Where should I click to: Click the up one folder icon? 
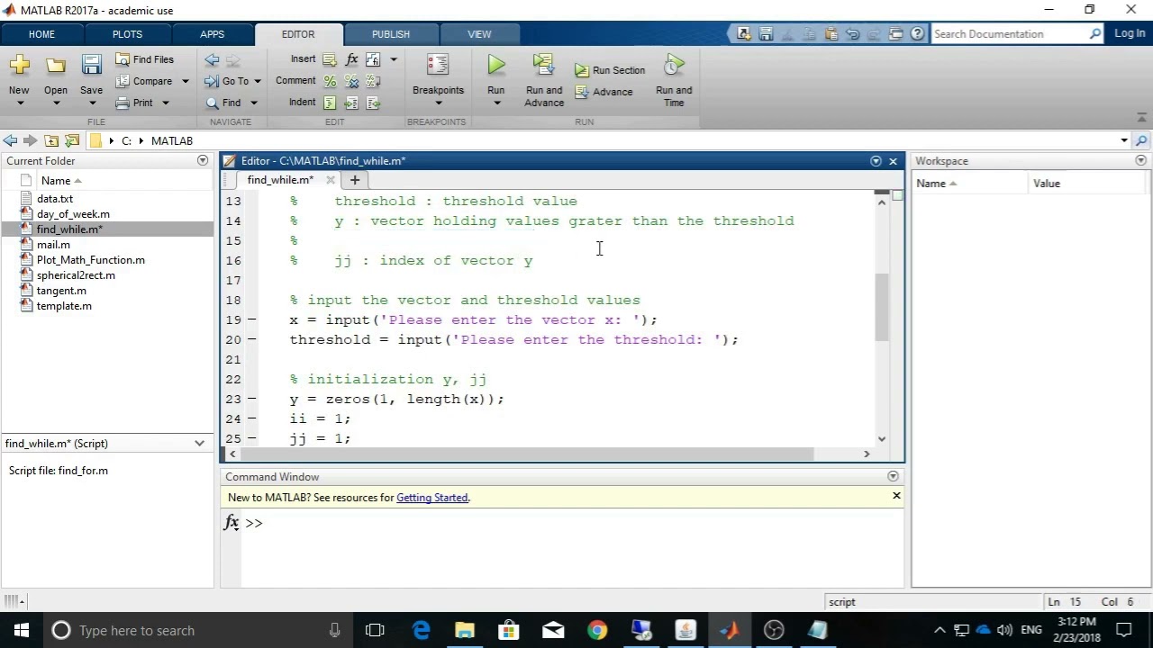coord(51,140)
